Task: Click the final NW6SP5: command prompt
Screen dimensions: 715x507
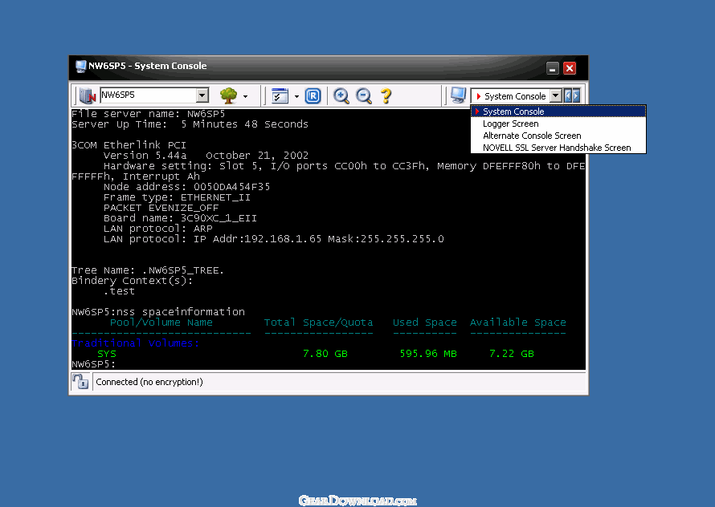Action: point(93,364)
